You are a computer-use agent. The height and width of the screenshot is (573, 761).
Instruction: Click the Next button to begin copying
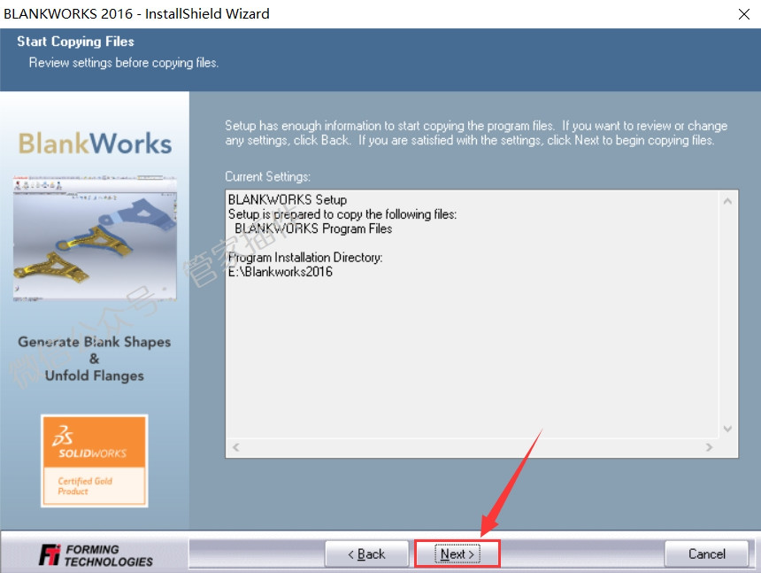pyautogui.click(x=457, y=554)
